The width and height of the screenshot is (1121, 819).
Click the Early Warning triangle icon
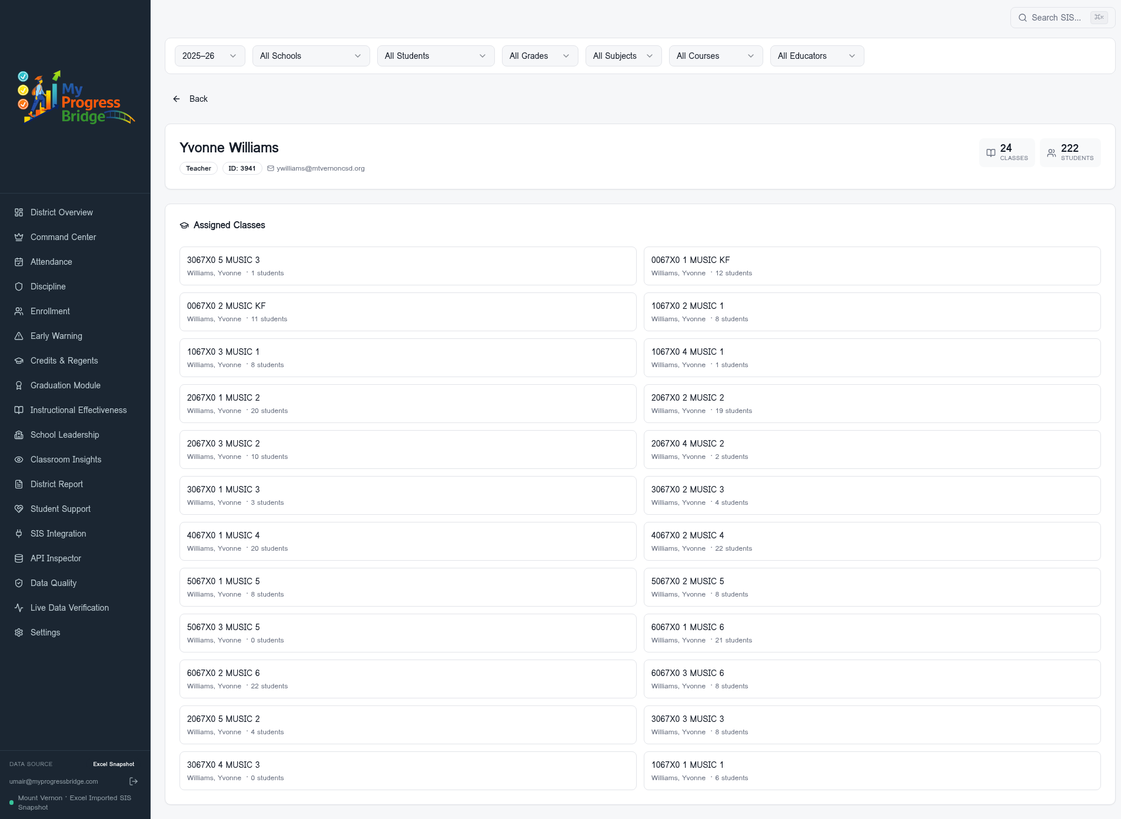click(x=19, y=336)
